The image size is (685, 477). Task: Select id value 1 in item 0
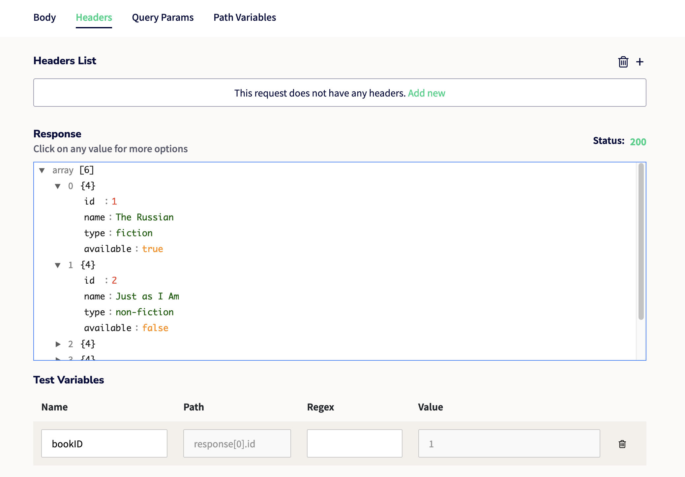point(114,201)
